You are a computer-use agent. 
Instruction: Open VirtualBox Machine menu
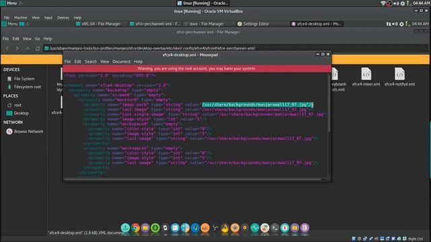[21, 17]
